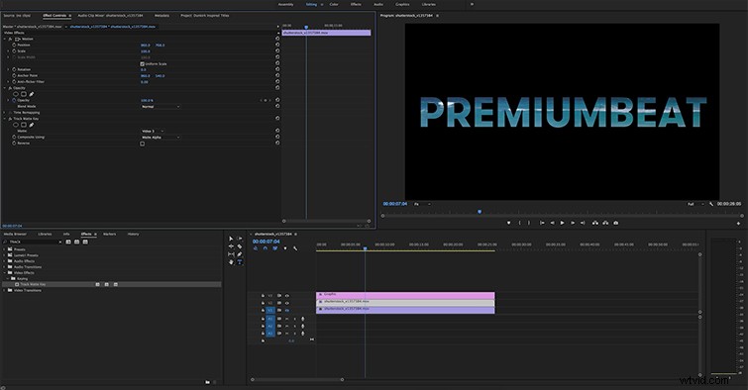748x390 pixels.
Task: Select the Hand tool
Action: point(231,261)
